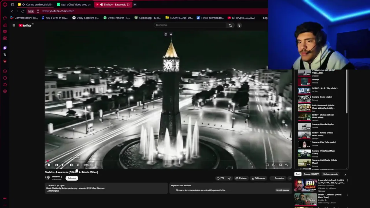
Task: Open SC PAPI - N.L.R playlist video
Action: click(x=321, y=90)
